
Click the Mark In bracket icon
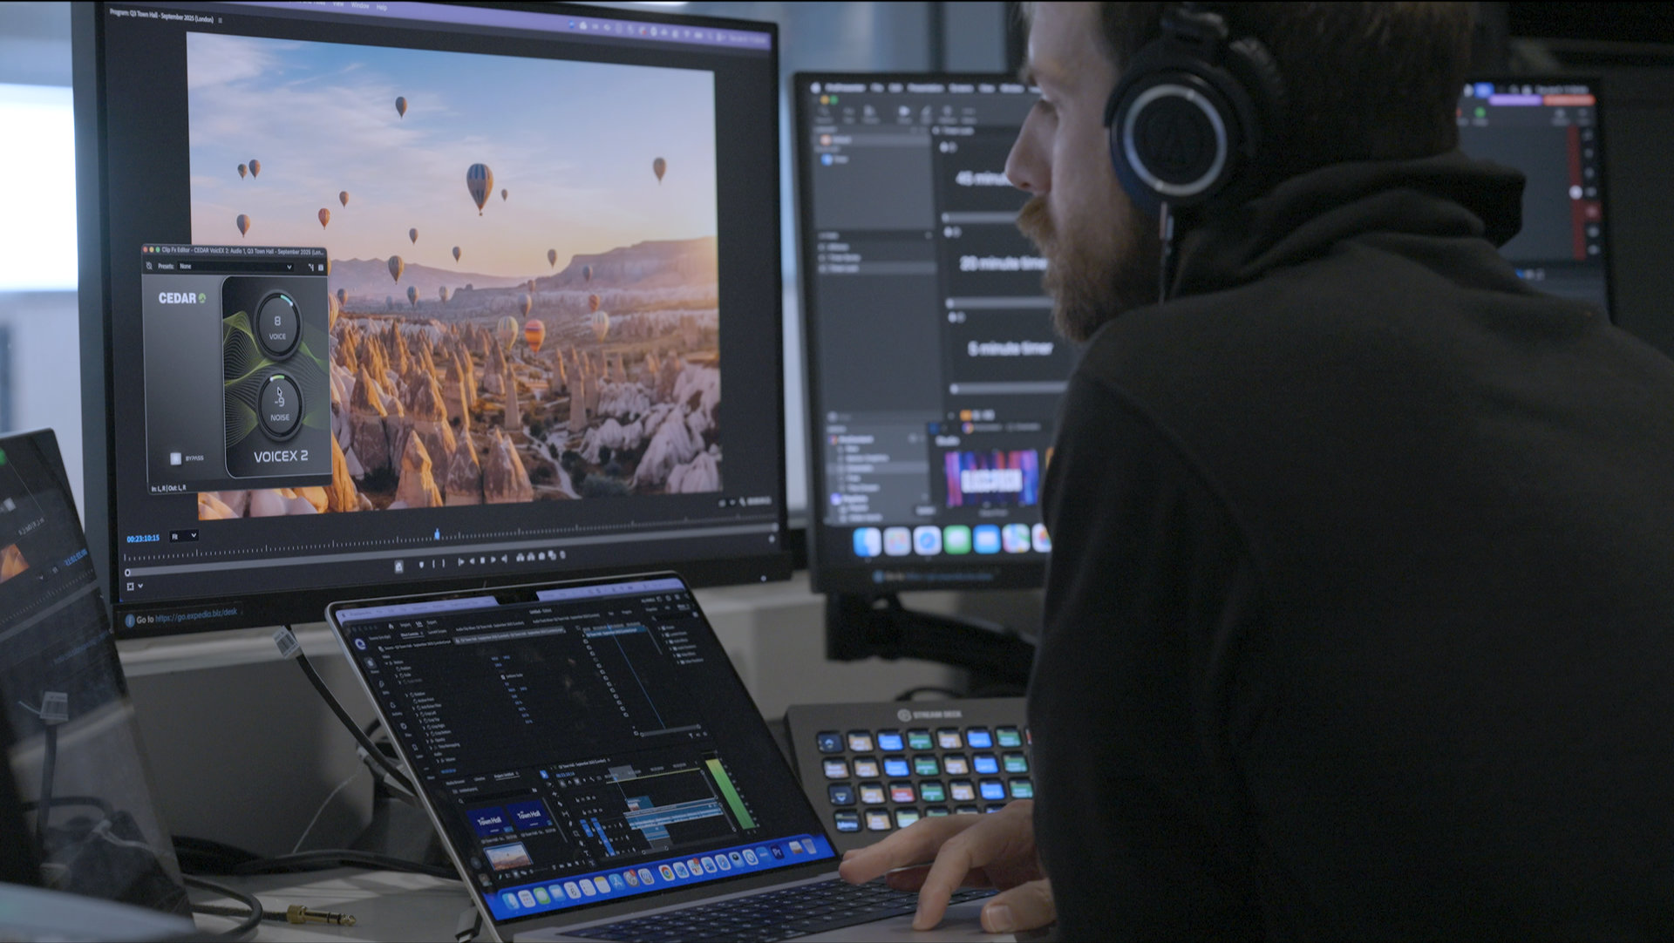[433, 564]
